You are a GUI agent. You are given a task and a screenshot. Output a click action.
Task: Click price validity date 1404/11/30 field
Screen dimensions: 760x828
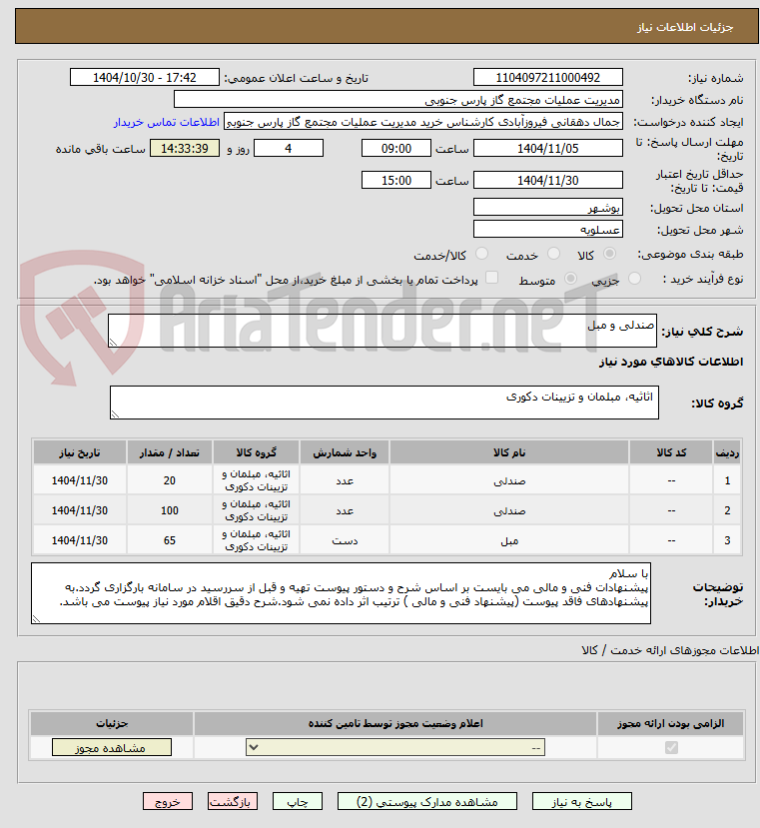(x=547, y=180)
